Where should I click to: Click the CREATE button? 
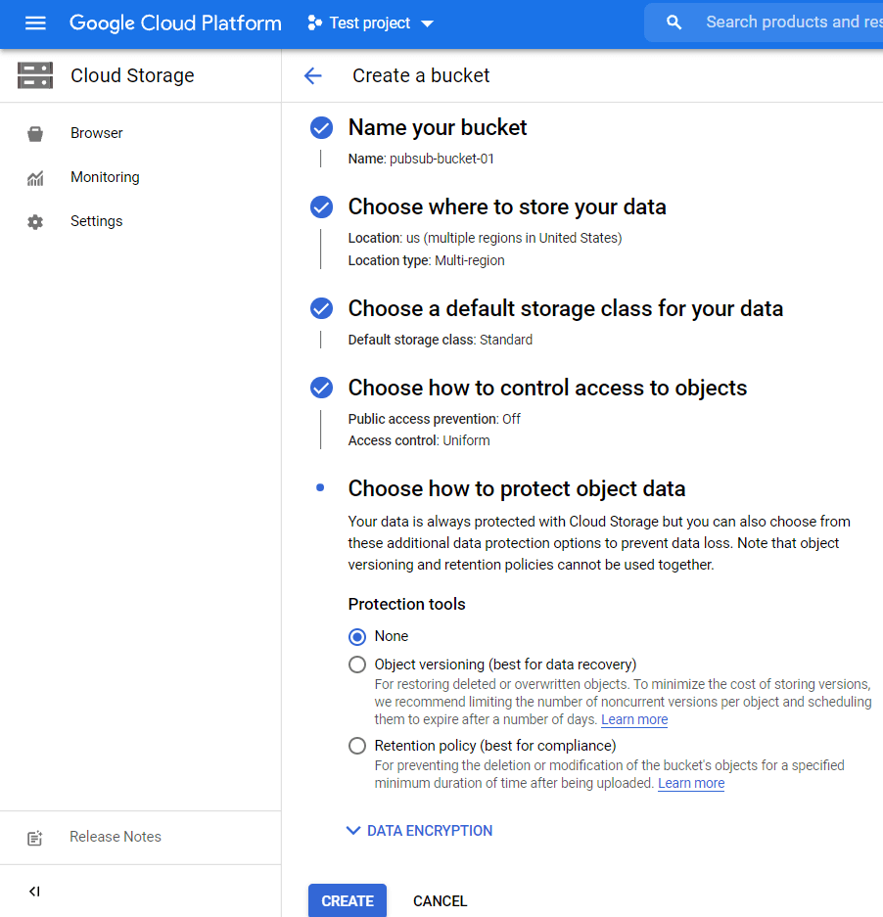click(347, 900)
